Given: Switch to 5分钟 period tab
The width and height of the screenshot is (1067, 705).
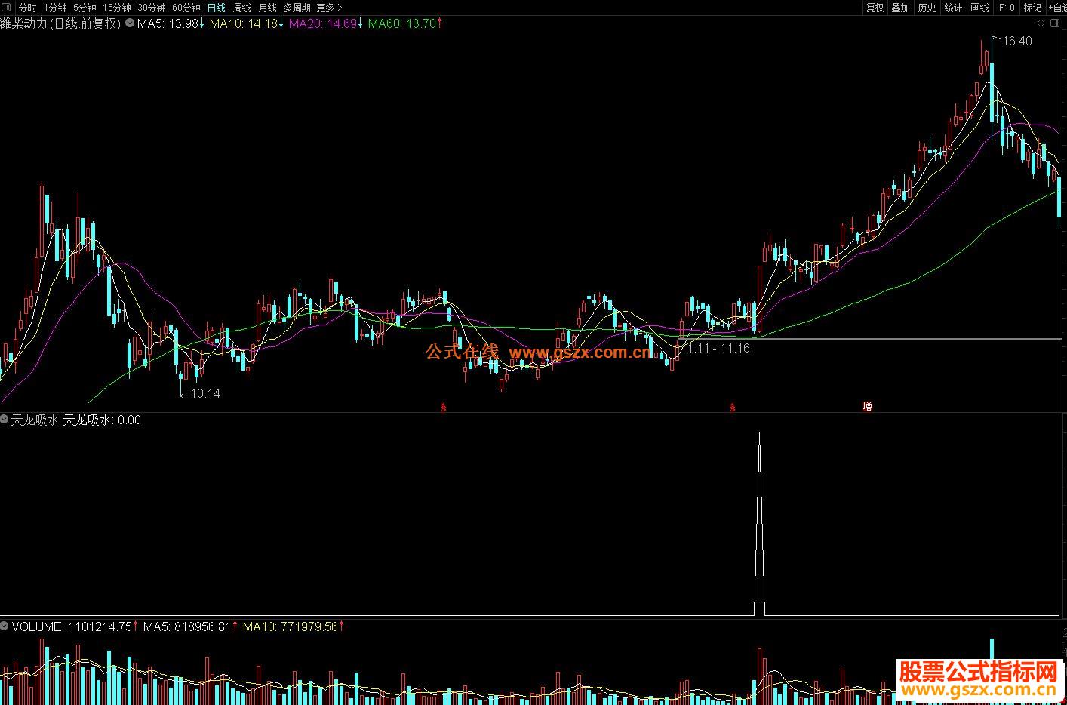Looking at the screenshot, I should [85, 8].
